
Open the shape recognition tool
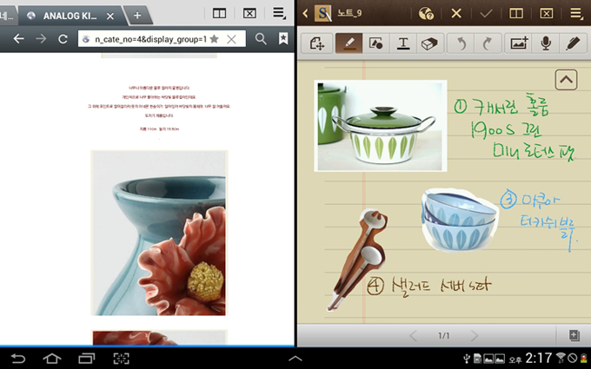[376, 43]
